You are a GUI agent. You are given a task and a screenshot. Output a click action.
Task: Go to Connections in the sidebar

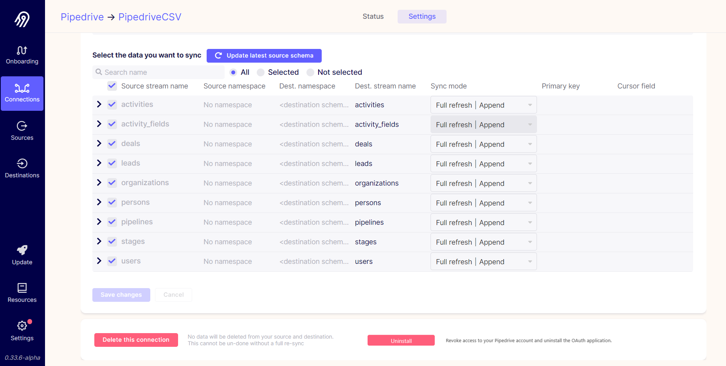point(22,94)
